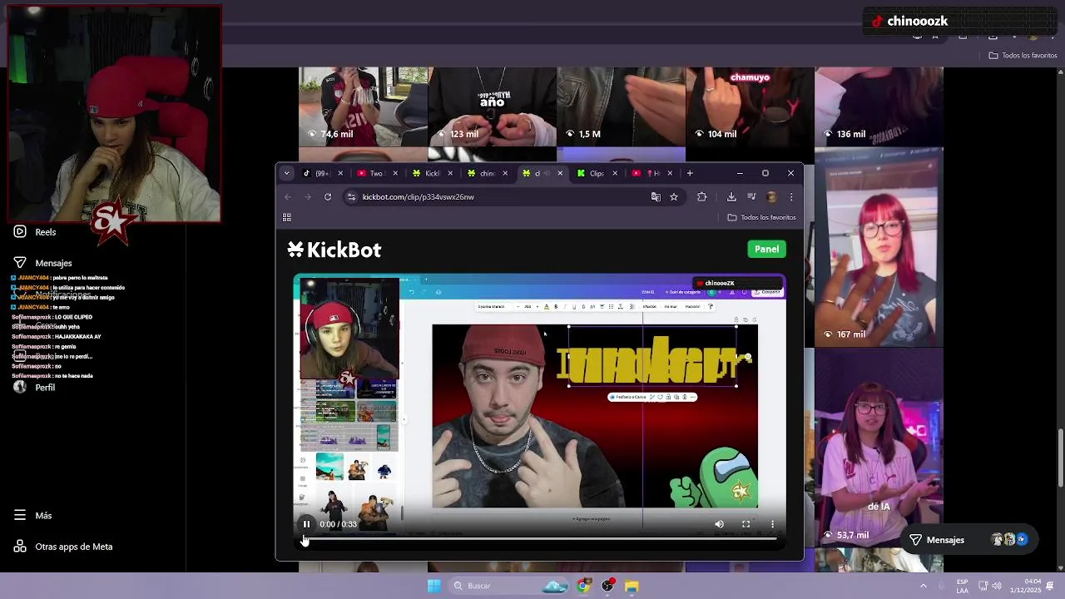The height and width of the screenshot is (599, 1065).
Task: Mute audio on the active playing tab
Action: point(548,173)
